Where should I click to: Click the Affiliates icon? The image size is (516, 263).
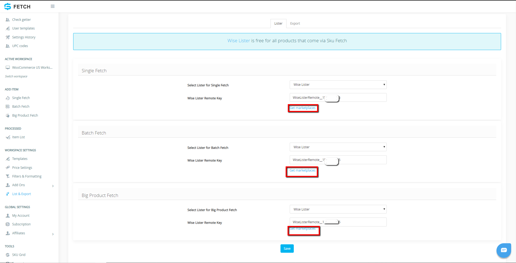8,233
